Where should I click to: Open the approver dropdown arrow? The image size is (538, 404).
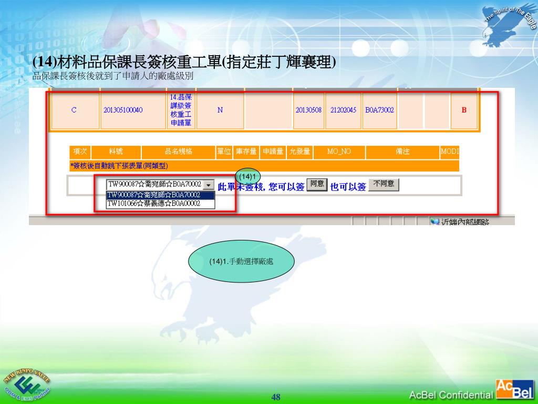point(209,185)
